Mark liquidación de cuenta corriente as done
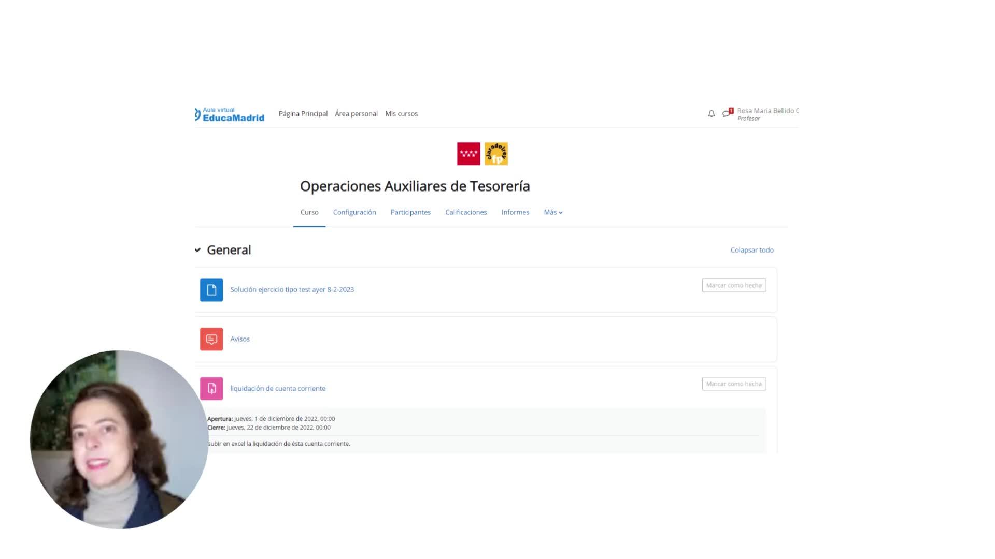Image resolution: width=995 pixels, height=559 pixels. tap(734, 384)
